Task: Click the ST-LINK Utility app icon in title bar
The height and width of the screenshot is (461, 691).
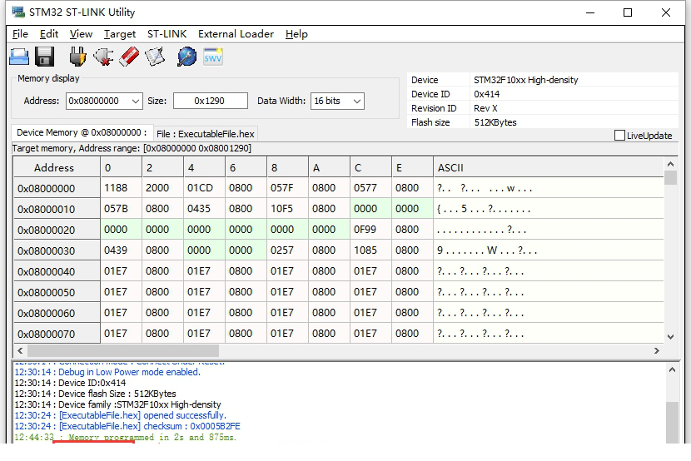Action: tap(18, 12)
